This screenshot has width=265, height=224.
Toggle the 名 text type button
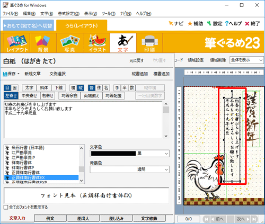pos(106,88)
